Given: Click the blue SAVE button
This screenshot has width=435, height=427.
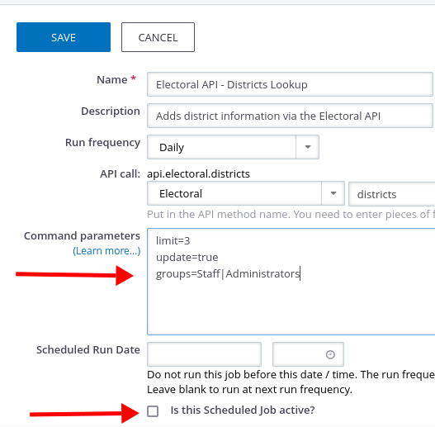Looking at the screenshot, I should tap(64, 37).
